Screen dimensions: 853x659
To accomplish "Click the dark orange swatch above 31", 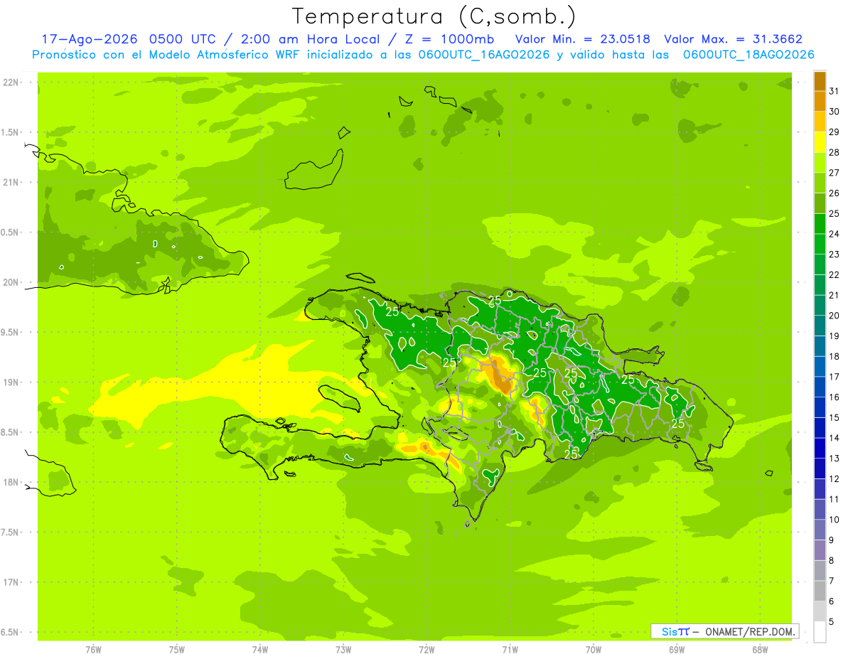I will click(820, 81).
